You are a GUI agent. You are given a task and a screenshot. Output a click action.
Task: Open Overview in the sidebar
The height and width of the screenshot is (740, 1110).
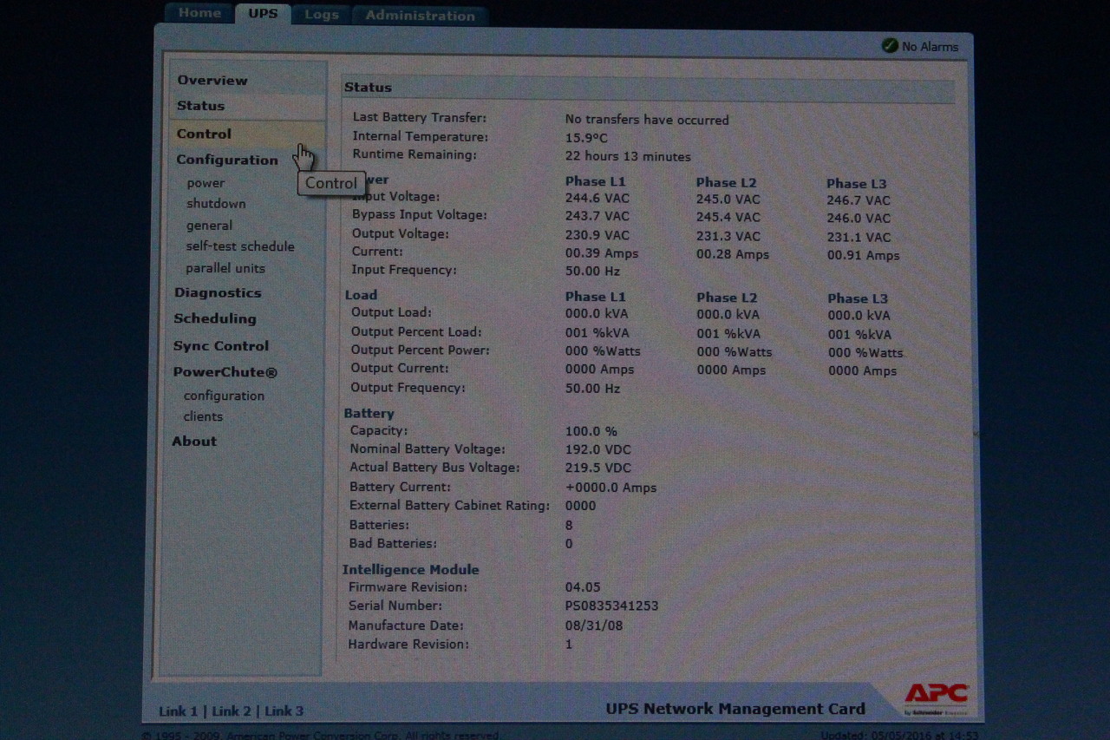pos(212,80)
